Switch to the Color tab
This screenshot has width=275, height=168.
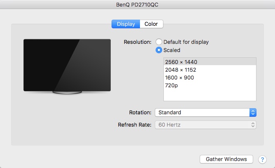point(151,24)
